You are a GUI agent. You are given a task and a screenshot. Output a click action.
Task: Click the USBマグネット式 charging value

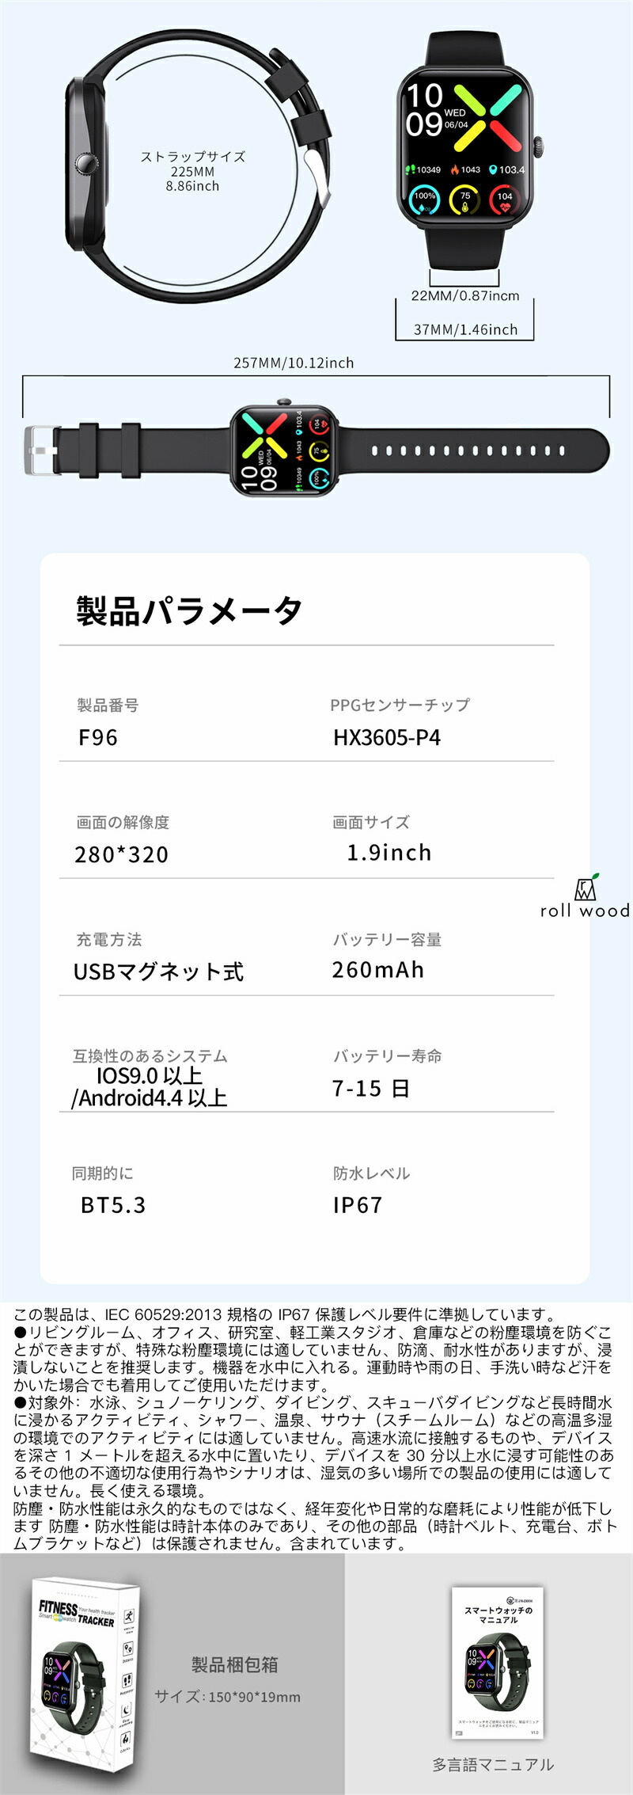[158, 972]
